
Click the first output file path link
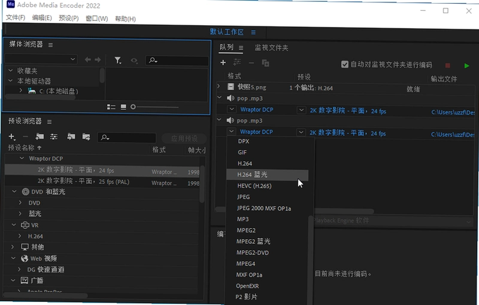coord(453,113)
